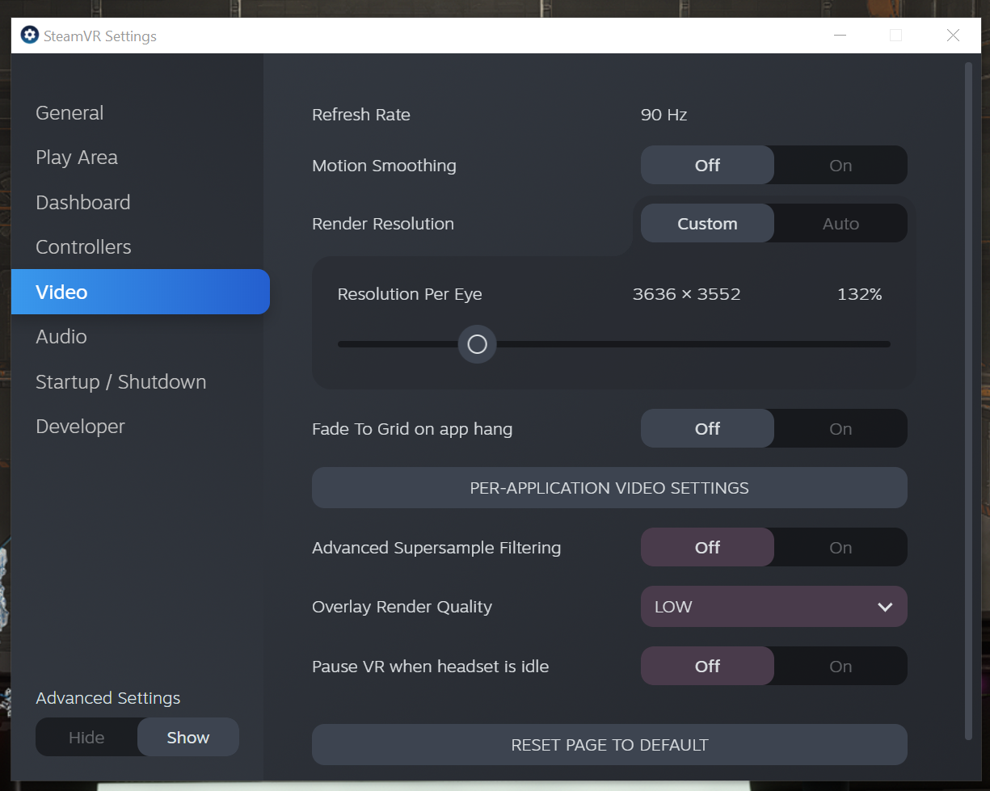Image resolution: width=990 pixels, height=791 pixels.
Task: Turn Advanced Supersample Filtering On
Action: [x=840, y=547]
